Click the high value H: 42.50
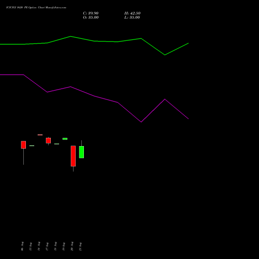The width and height of the screenshot is (259, 259). pos(132,13)
